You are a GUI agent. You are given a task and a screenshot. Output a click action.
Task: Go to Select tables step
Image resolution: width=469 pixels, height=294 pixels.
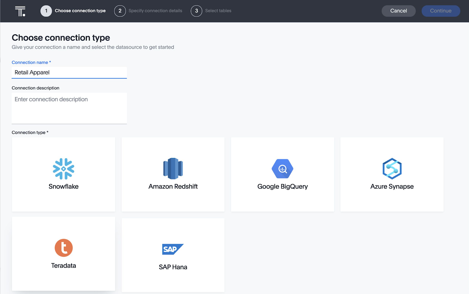218,11
